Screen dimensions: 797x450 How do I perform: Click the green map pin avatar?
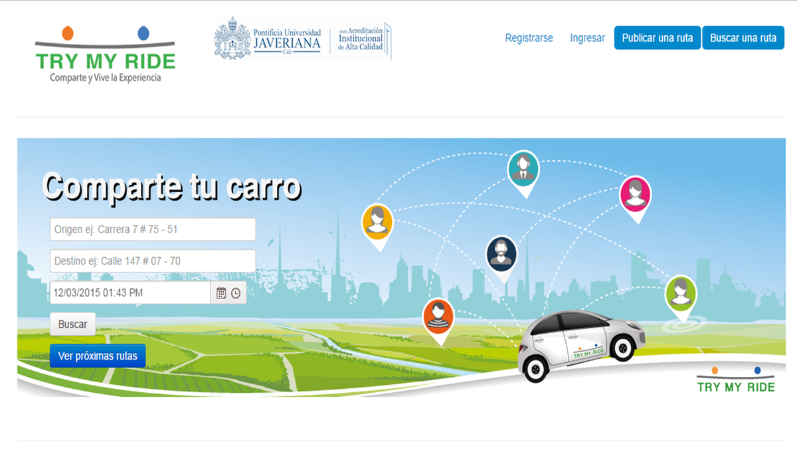pyautogui.click(x=681, y=299)
